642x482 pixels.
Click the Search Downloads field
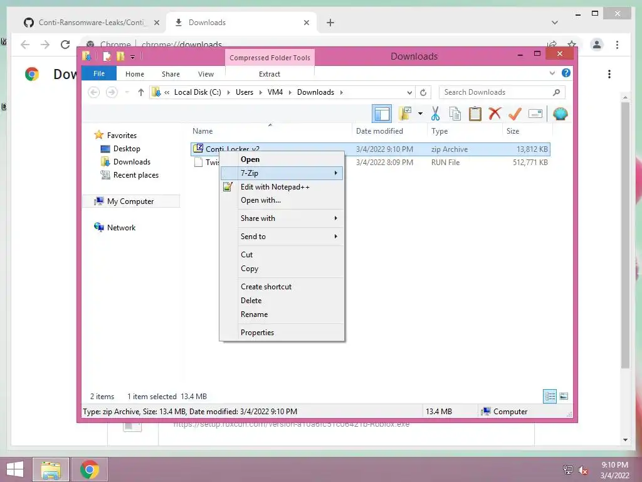(502, 92)
